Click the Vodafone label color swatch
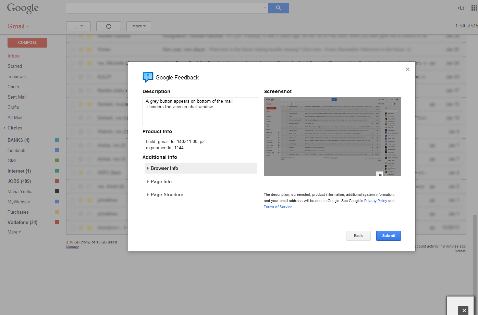478x315 pixels. point(57,222)
